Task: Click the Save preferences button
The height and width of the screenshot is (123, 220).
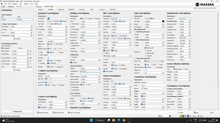Action: [x=196, y=112]
